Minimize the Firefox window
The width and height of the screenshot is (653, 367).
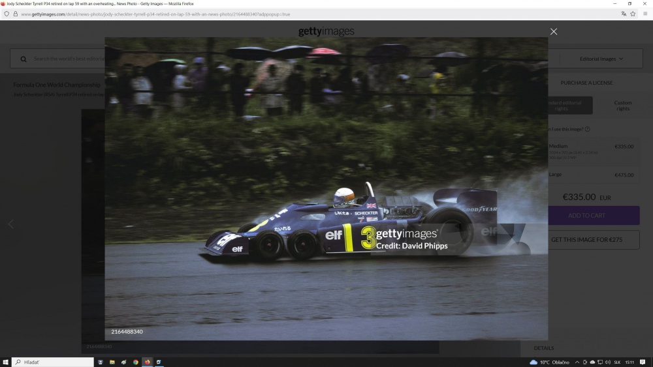coord(614,4)
